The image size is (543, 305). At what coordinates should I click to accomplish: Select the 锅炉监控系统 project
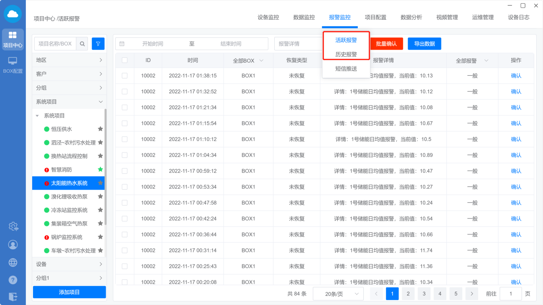click(x=67, y=237)
